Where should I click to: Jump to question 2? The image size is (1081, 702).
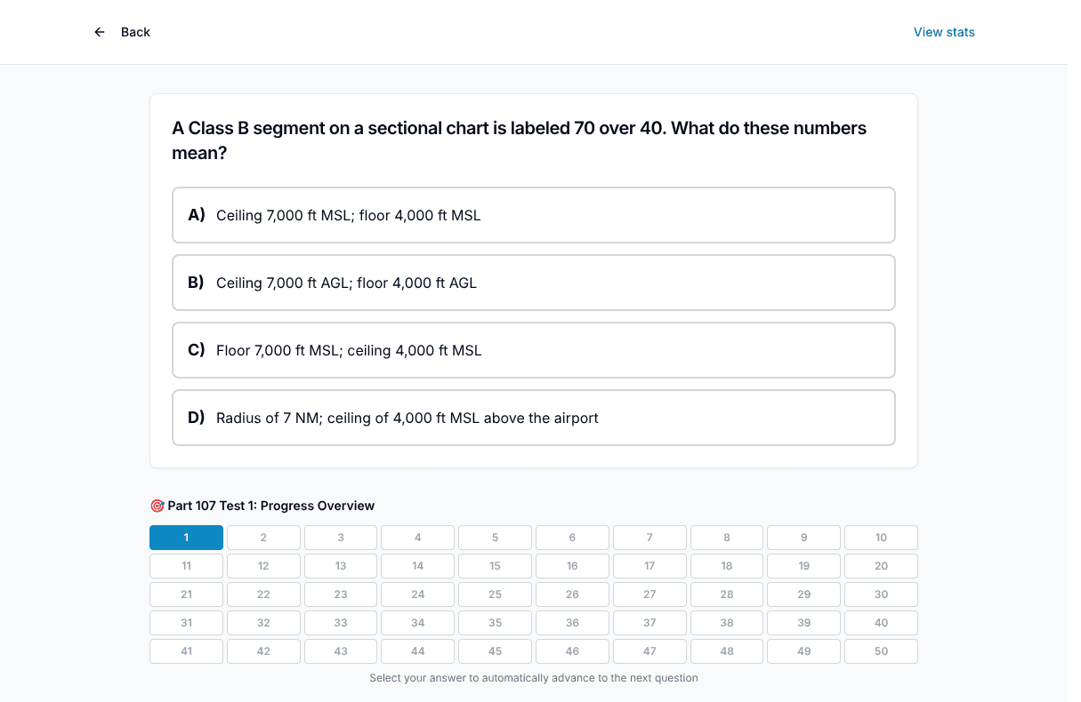coord(263,538)
